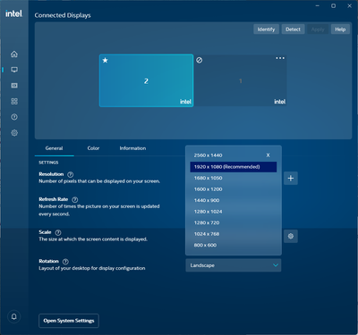Open the Support question mark sidebar icon
This screenshot has width=358, height=335.
click(14, 117)
